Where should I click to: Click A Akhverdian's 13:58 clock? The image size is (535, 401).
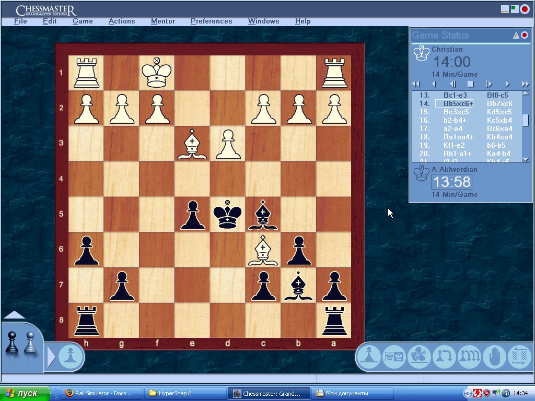tap(452, 182)
